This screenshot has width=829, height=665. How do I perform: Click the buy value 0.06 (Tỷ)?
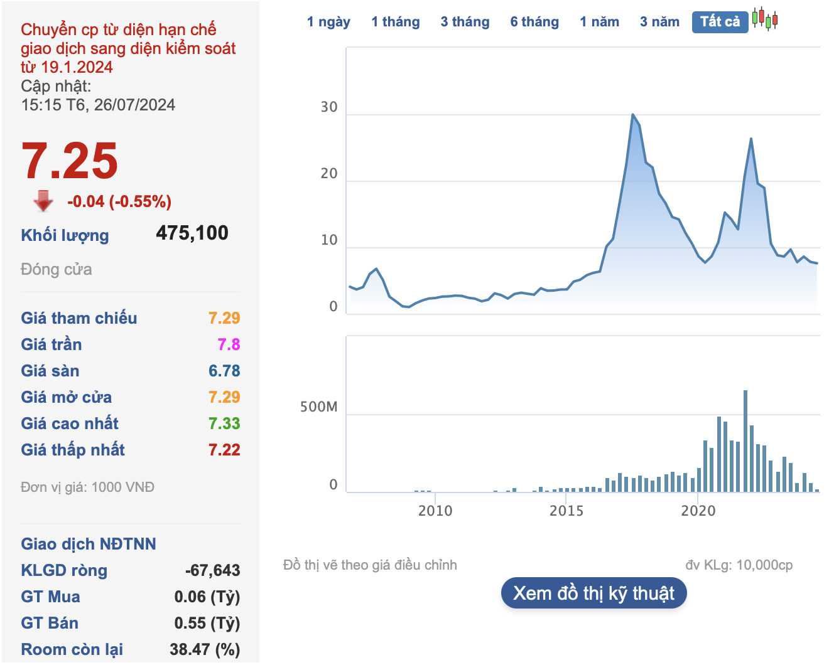pos(207,597)
